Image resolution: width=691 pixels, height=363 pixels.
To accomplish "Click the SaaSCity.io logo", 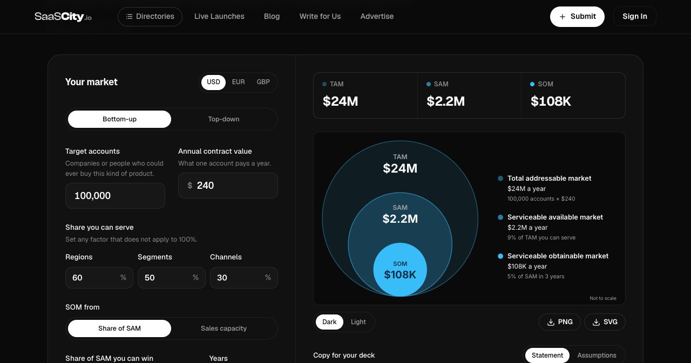I will (63, 16).
